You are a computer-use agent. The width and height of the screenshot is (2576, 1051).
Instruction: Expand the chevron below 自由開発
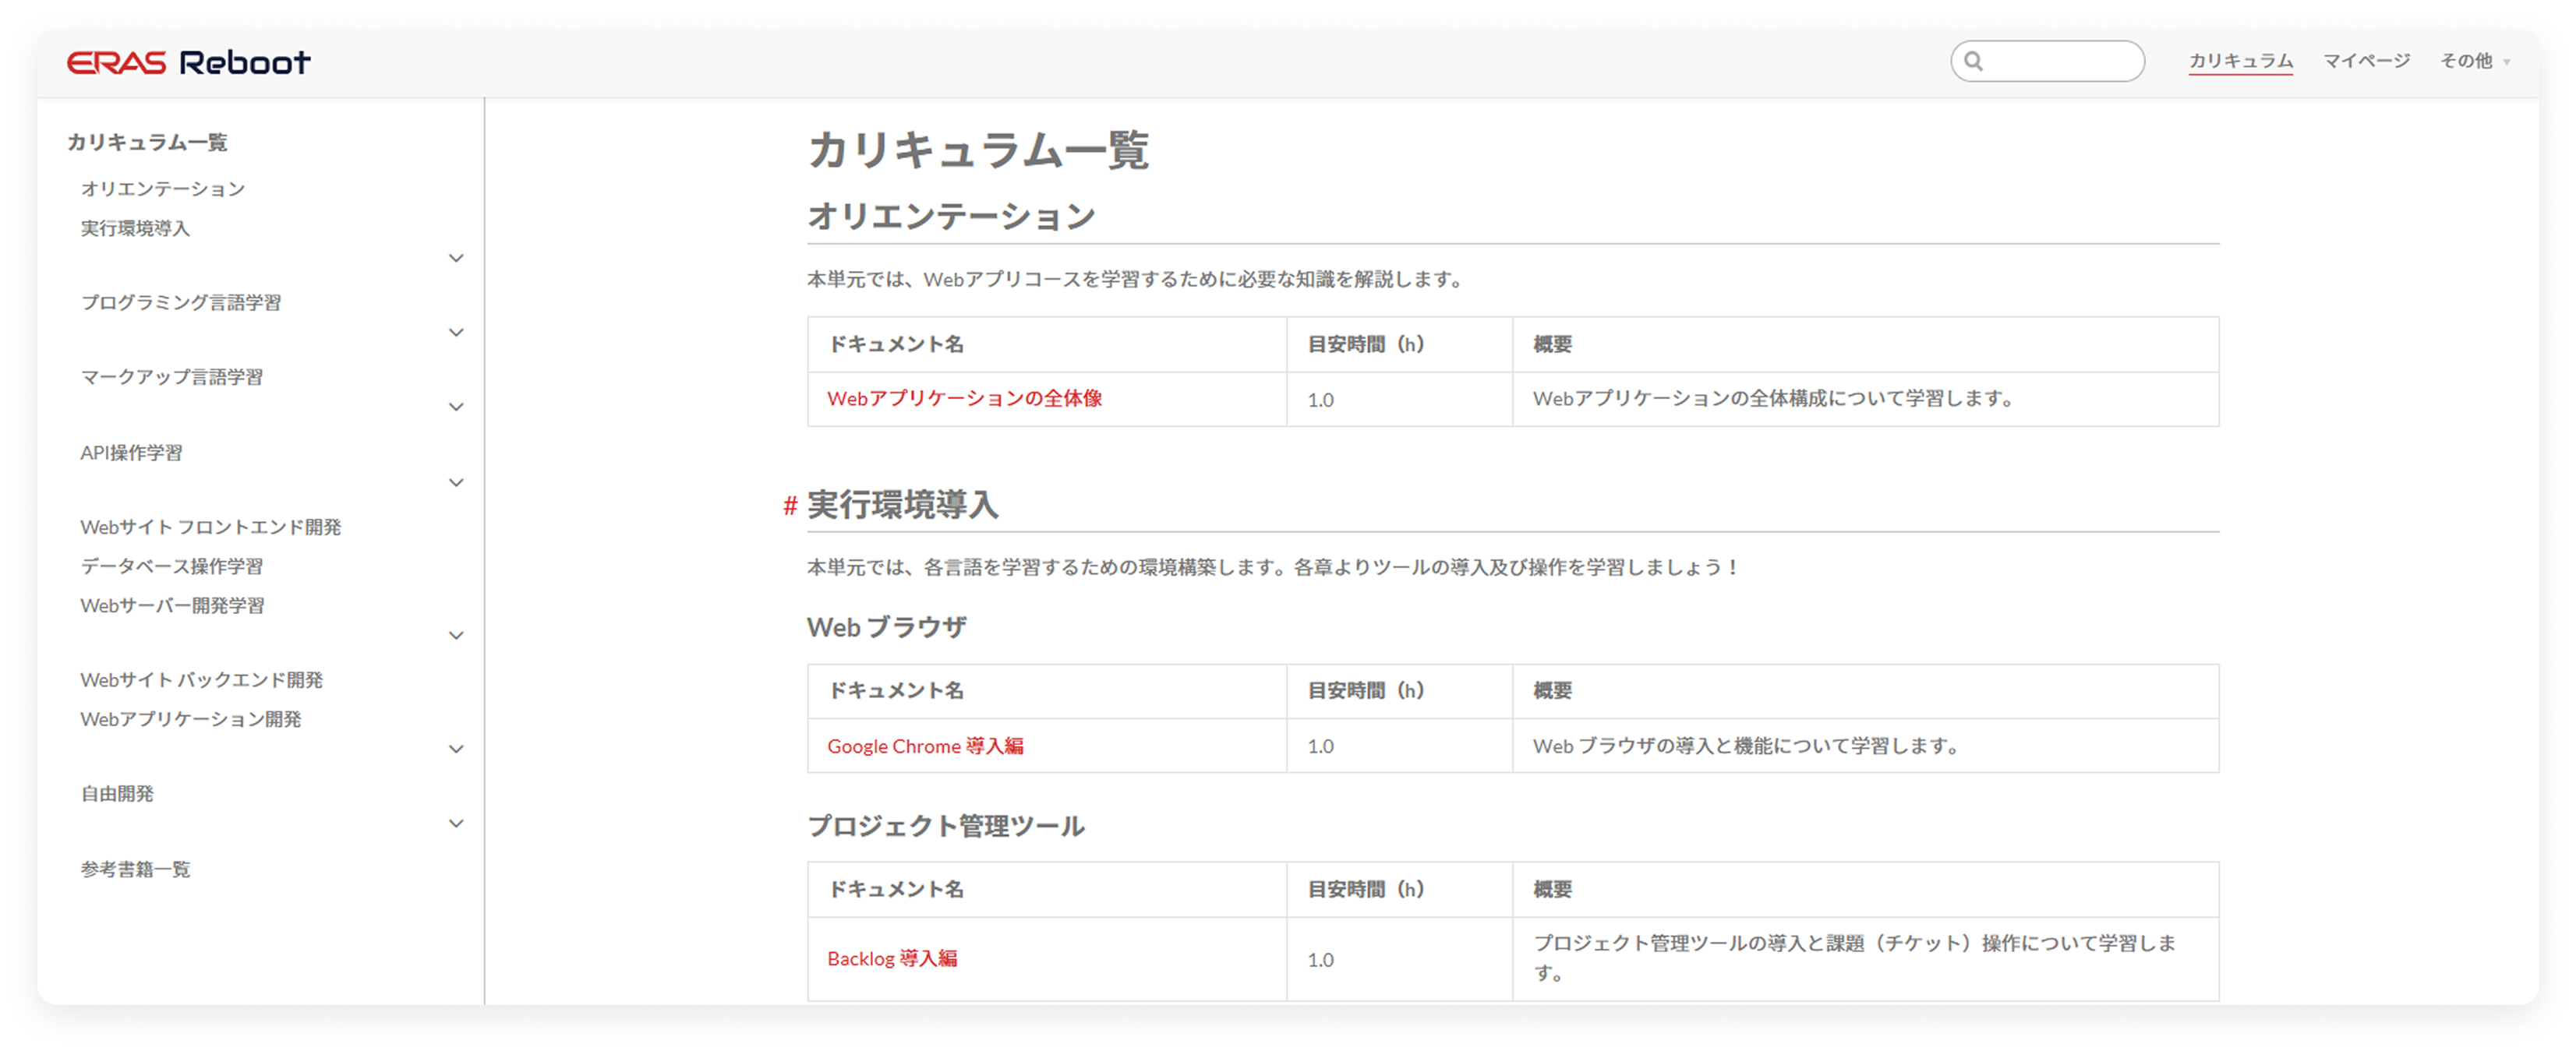[456, 824]
